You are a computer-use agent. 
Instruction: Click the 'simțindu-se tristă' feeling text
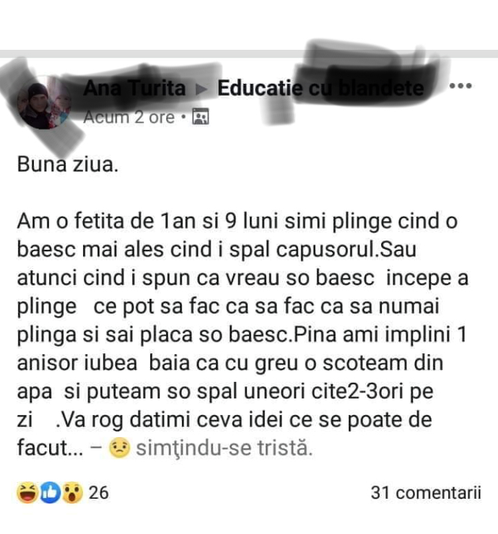(224, 448)
